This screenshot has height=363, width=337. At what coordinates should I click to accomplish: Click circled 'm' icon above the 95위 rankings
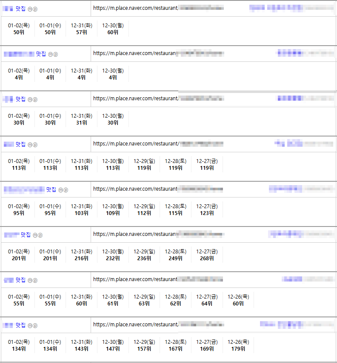60,190
